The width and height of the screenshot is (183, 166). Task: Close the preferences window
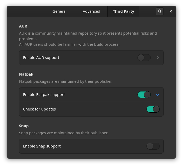click(x=171, y=11)
